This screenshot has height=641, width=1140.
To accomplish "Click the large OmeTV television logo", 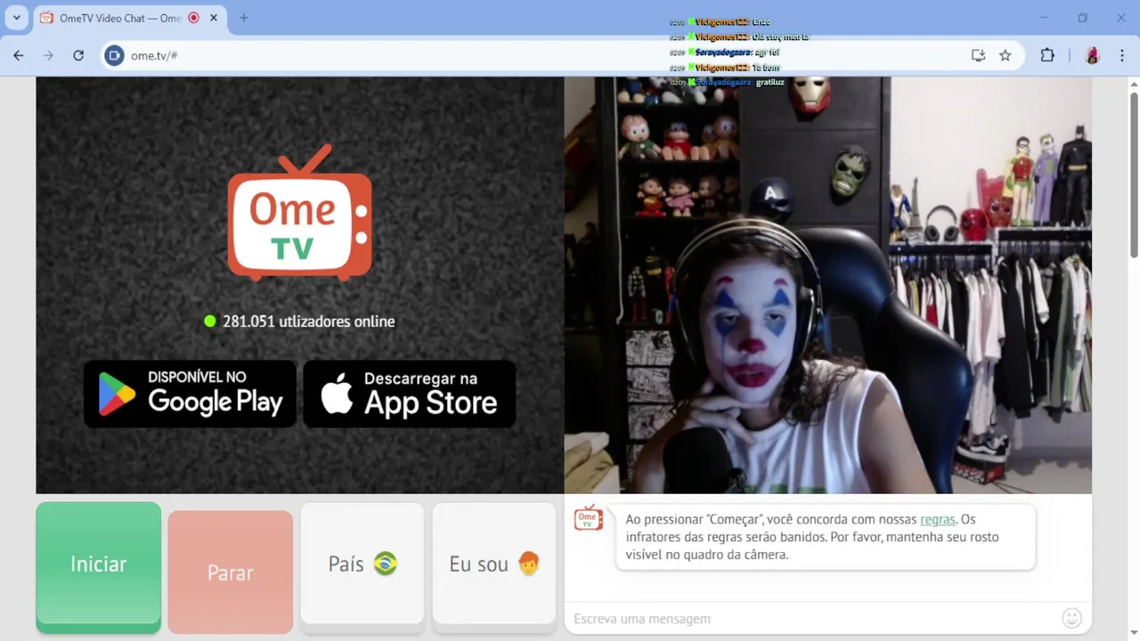I will coord(299,213).
